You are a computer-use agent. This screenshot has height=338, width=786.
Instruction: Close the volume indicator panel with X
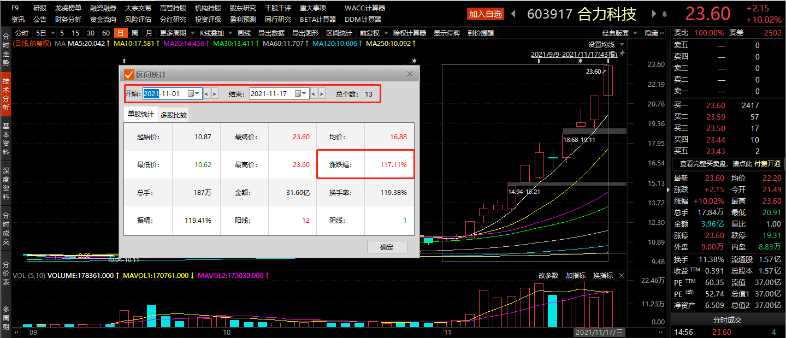[x=621, y=276]
